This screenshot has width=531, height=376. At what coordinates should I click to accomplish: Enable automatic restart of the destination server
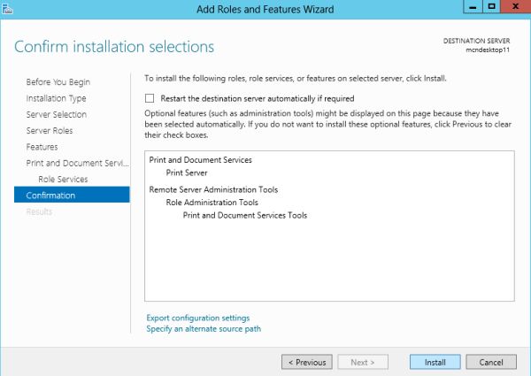[150, 98]
